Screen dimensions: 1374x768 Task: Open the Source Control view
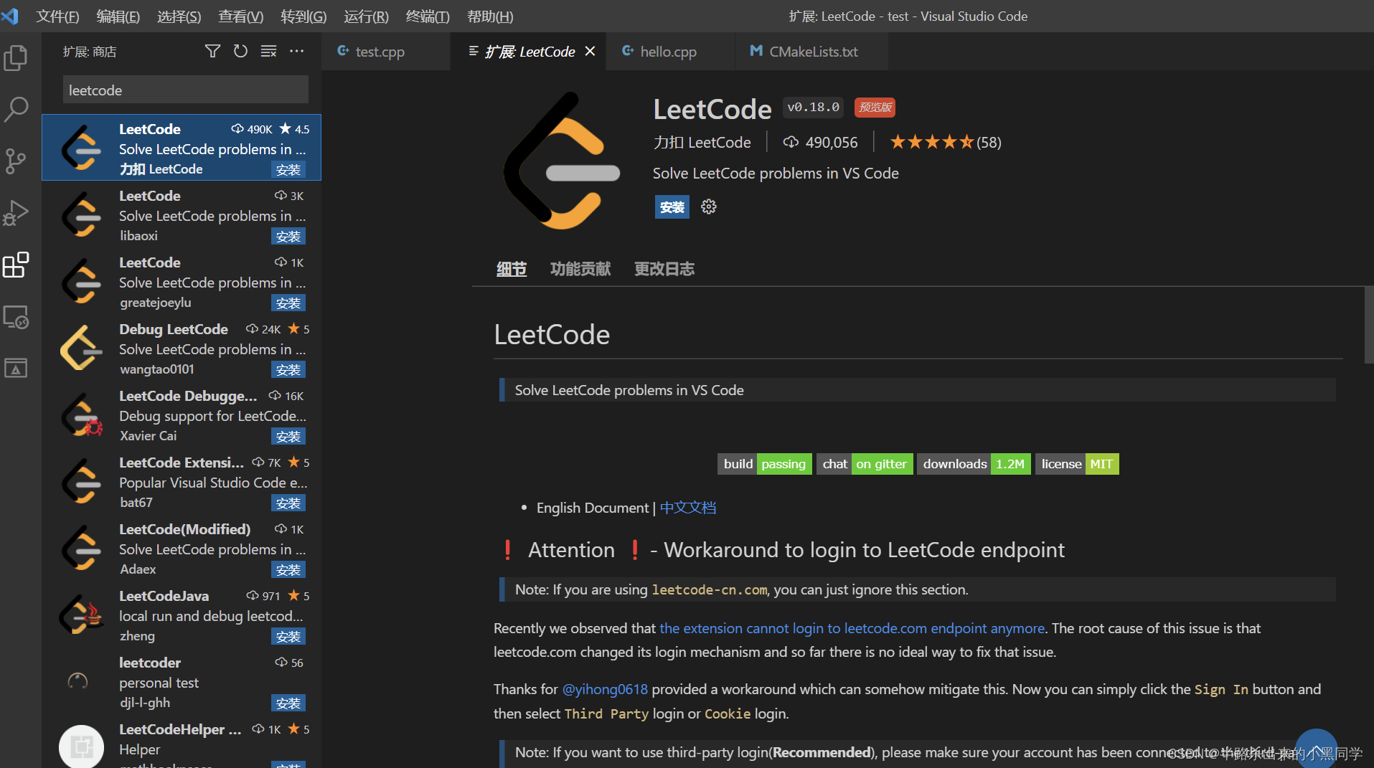16,161
